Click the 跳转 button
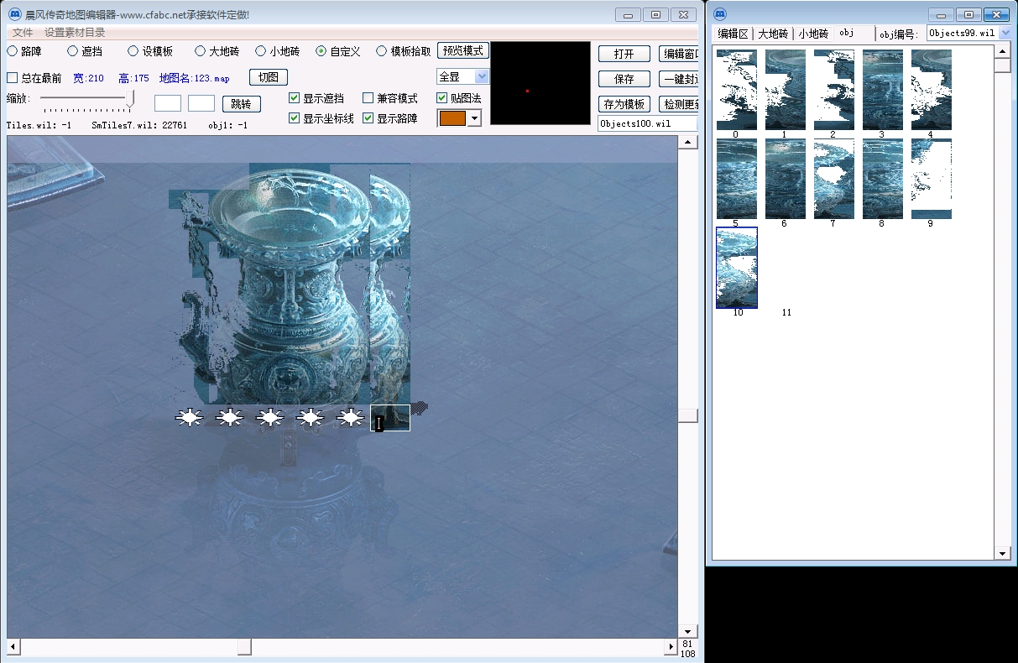Screen dimensions: 1018x663 pos(242,104)
